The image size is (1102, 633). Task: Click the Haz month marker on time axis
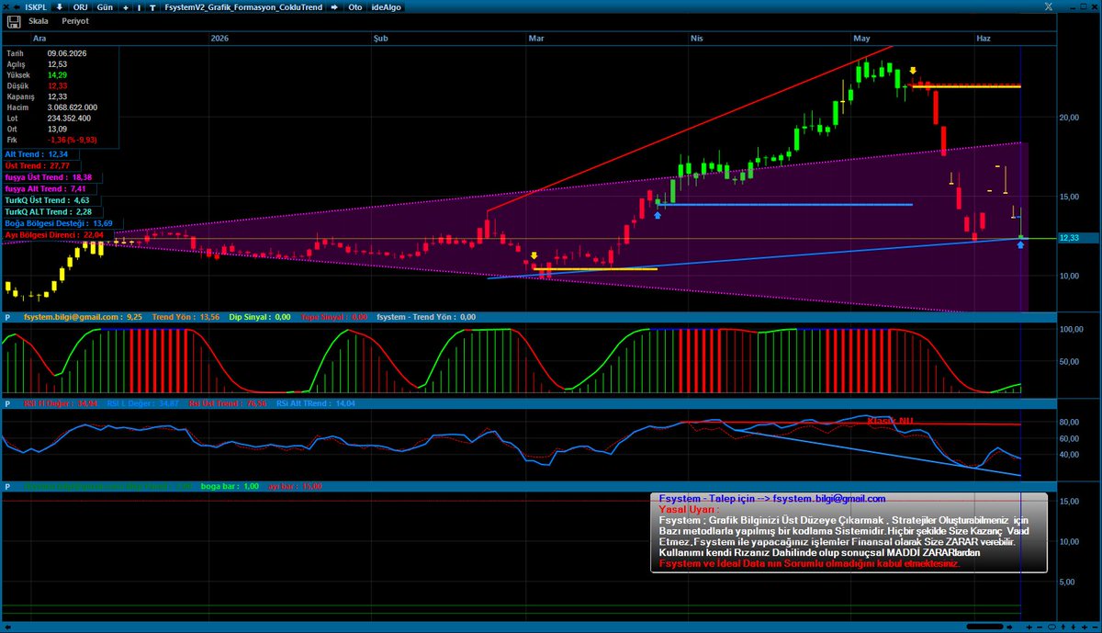(x=984, y=39)
